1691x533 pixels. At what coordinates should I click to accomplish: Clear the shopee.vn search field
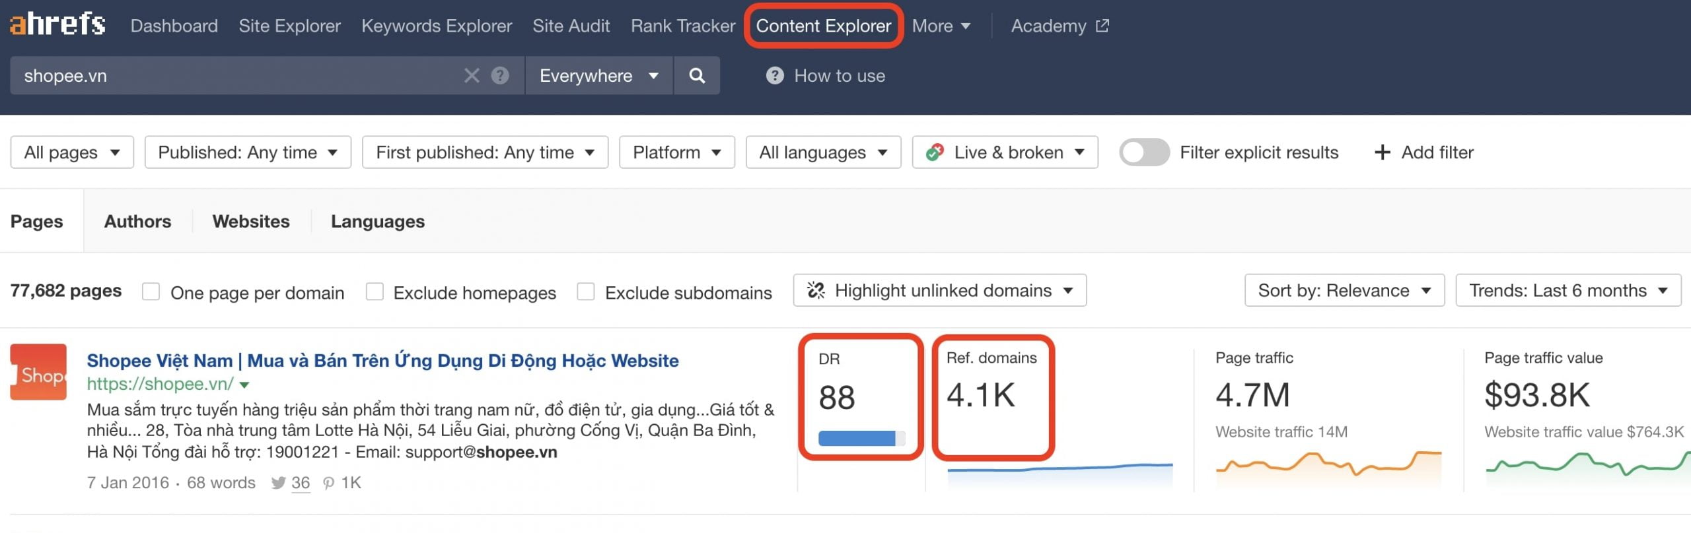[x=472, y=76]
